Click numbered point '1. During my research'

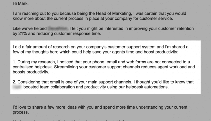point(34,62)
